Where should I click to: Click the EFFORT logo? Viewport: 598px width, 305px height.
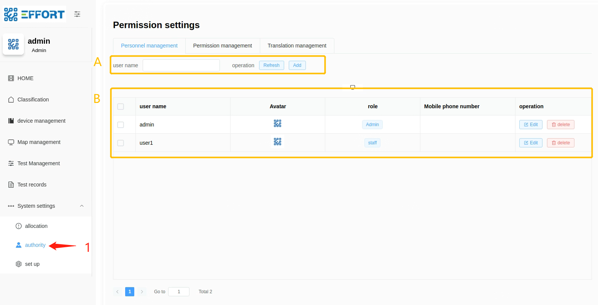pyautogui.click(x=35, y=14)
